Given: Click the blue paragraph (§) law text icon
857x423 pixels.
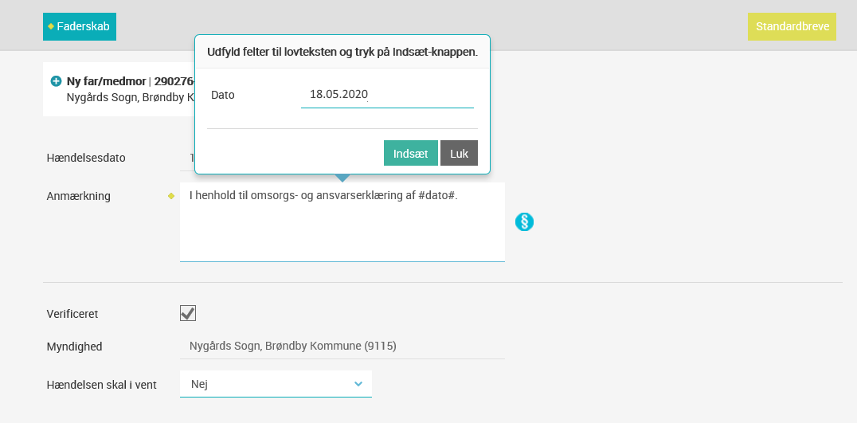Looking at the screenshot, I should coord(524,222).
